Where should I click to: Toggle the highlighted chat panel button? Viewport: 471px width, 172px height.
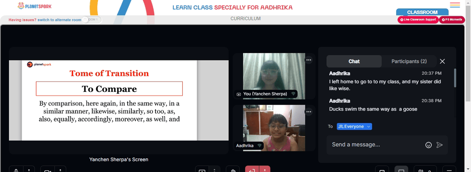[x=401, y=169]
